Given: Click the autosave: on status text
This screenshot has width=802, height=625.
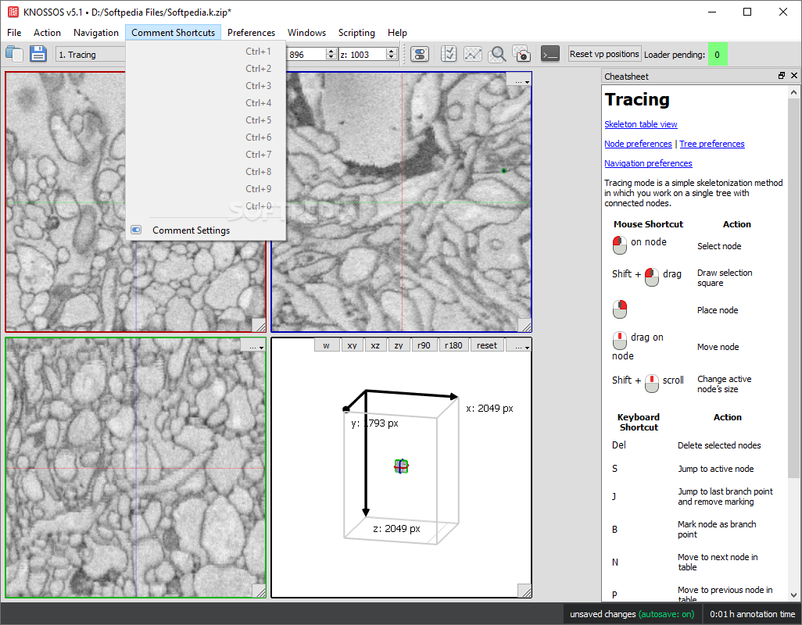Looking at the screenshot, I should [667, 614].
